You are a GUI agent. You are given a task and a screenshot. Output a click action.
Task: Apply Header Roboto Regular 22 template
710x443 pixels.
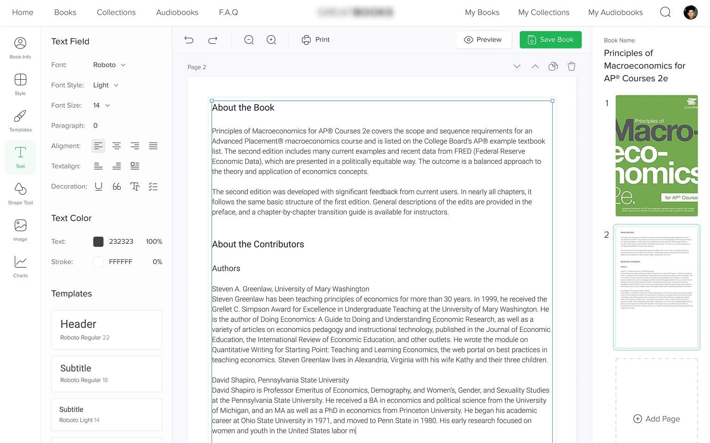pos(107,329)
